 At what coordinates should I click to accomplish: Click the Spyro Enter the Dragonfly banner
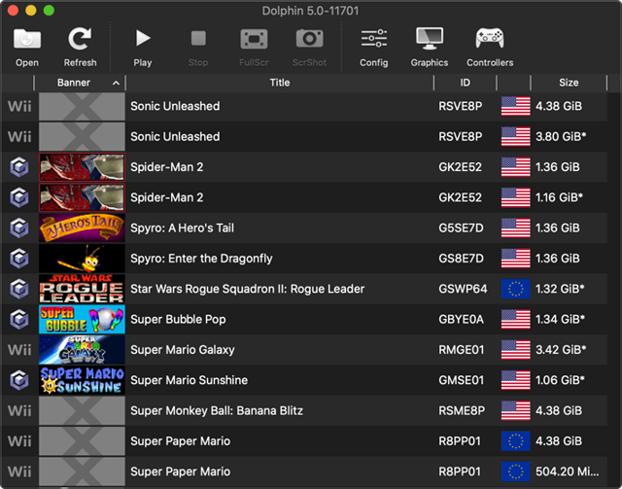point(82,259)
